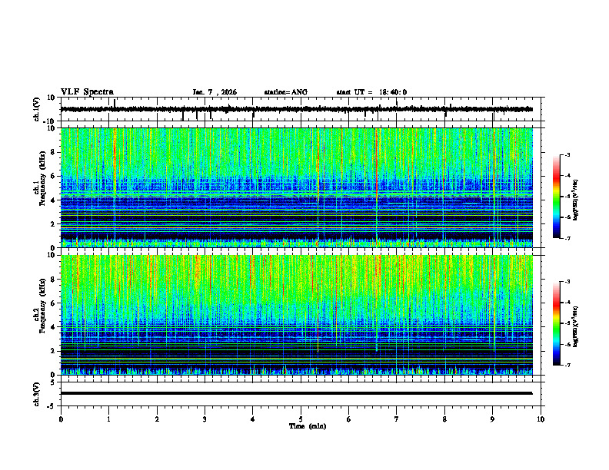Click the ch.2 spectrogram color scale bar

point(557,323)
